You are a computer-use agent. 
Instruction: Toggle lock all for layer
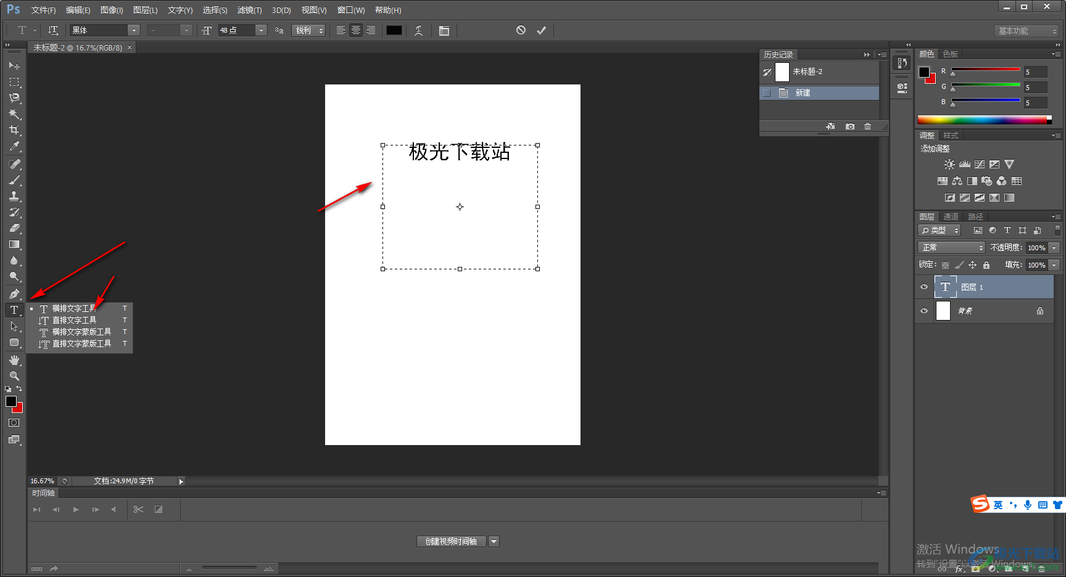986,265
